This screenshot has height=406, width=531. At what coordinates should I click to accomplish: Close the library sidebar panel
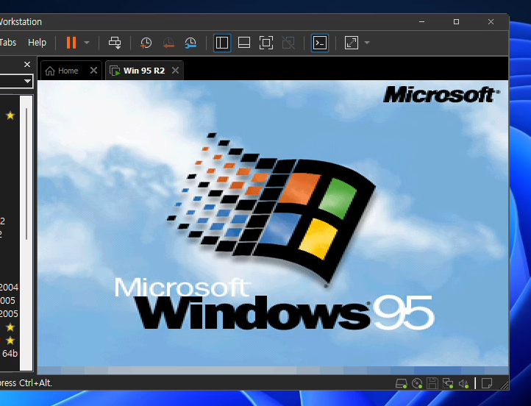pyautogui.click(x=27, y=64)
